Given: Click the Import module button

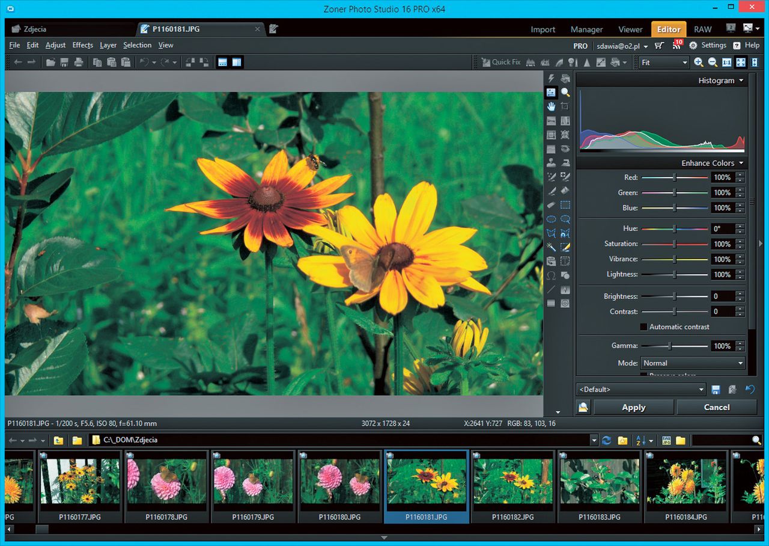Looking at the screenshot, I should click(x=543, y=29).
